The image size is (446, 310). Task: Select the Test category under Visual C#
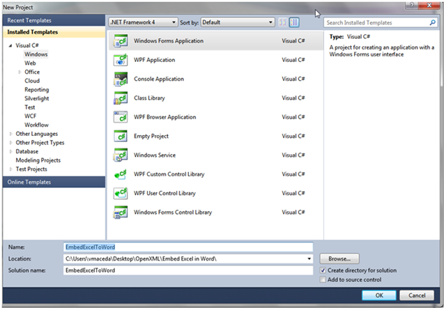pyautogui.click(x=29, y=107)
